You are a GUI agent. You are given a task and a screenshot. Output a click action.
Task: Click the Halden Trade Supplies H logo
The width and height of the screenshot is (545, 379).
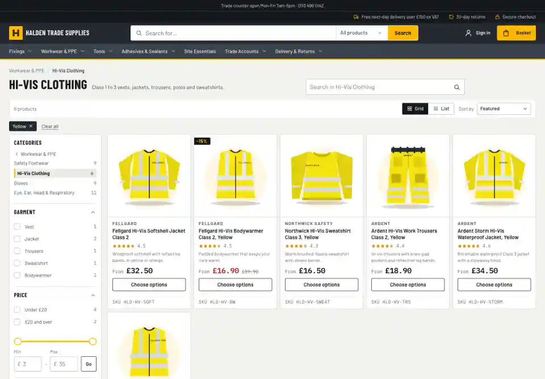point(16,33)
